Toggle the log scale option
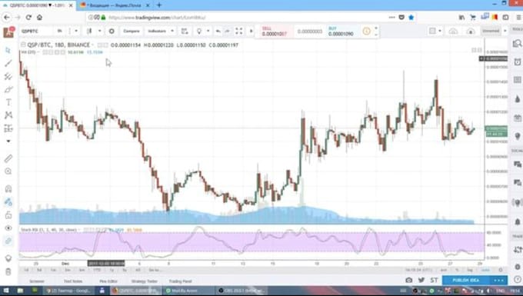523x296 pixels. (x=470, y=270)
